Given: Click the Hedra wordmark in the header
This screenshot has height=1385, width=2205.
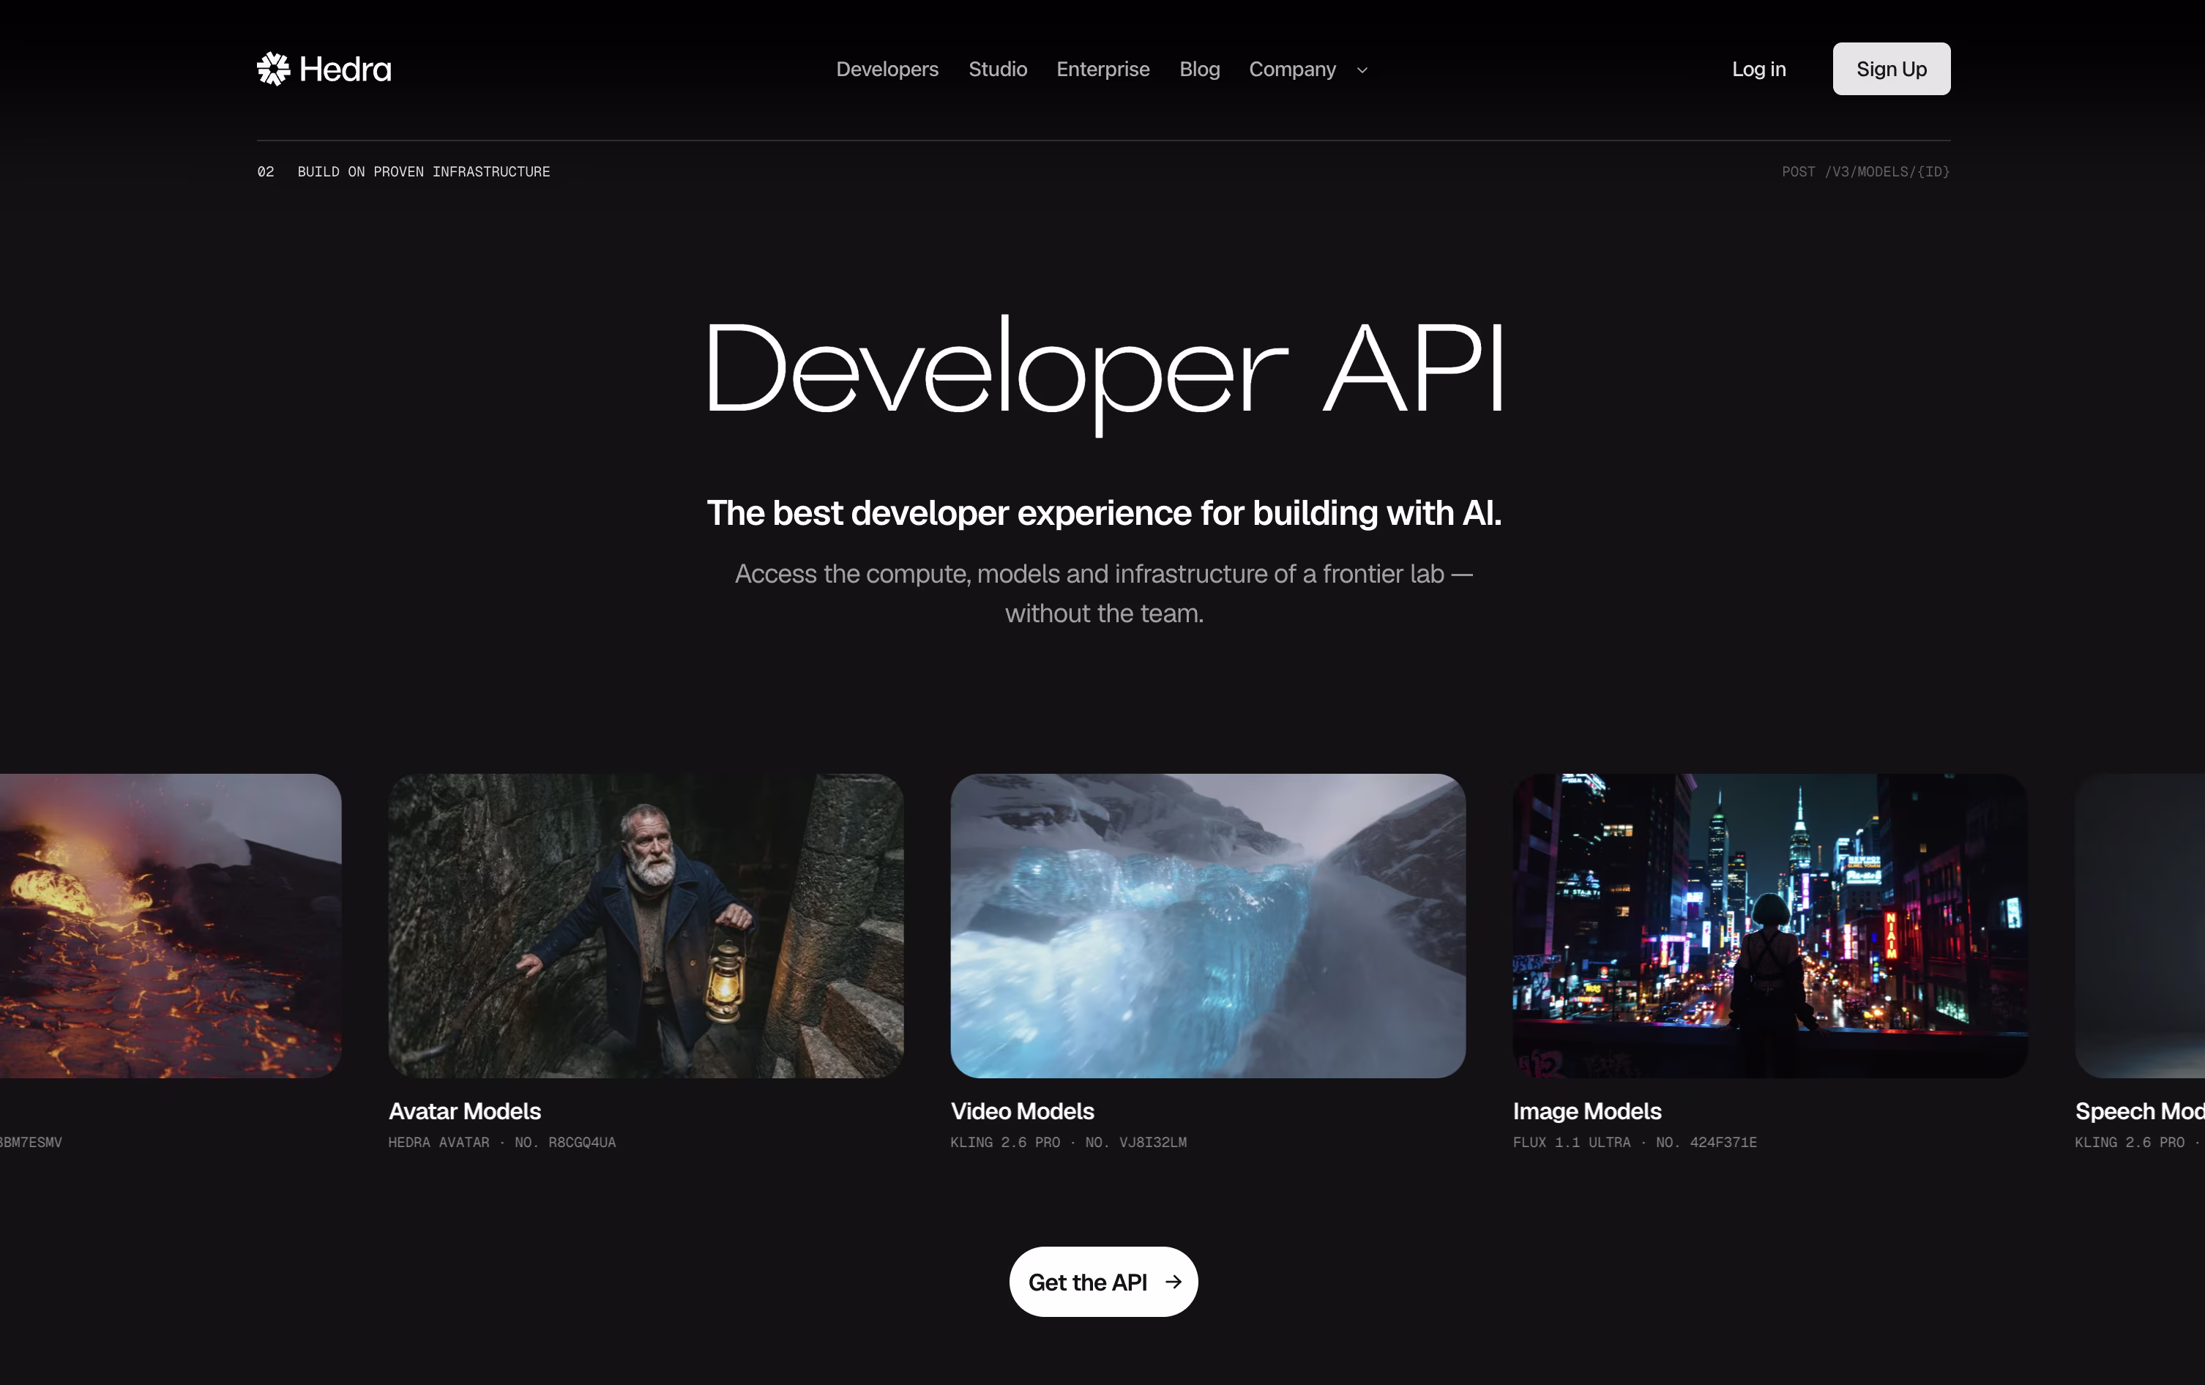Looking at the screenshot, I should 346,70.
